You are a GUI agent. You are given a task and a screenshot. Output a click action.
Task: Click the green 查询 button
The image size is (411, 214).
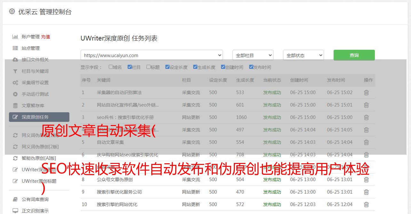pos(354,55)
